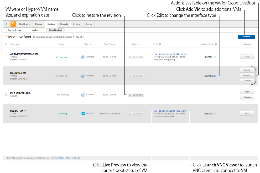
Task: Open the Privacy Policy link
Action: [58, 158]
